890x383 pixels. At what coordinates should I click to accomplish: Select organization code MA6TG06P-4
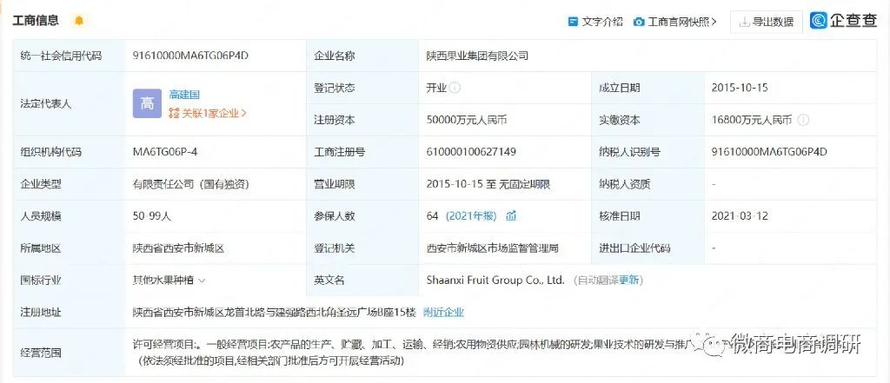point(165,152)
